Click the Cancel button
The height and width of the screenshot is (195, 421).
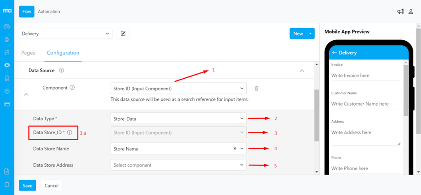51,186
